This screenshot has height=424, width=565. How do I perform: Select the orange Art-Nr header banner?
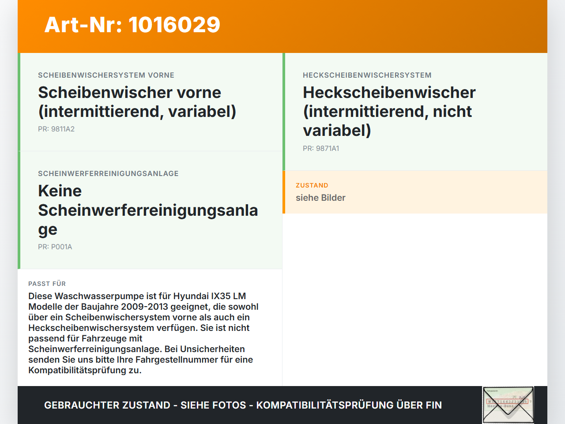point(282,26)
